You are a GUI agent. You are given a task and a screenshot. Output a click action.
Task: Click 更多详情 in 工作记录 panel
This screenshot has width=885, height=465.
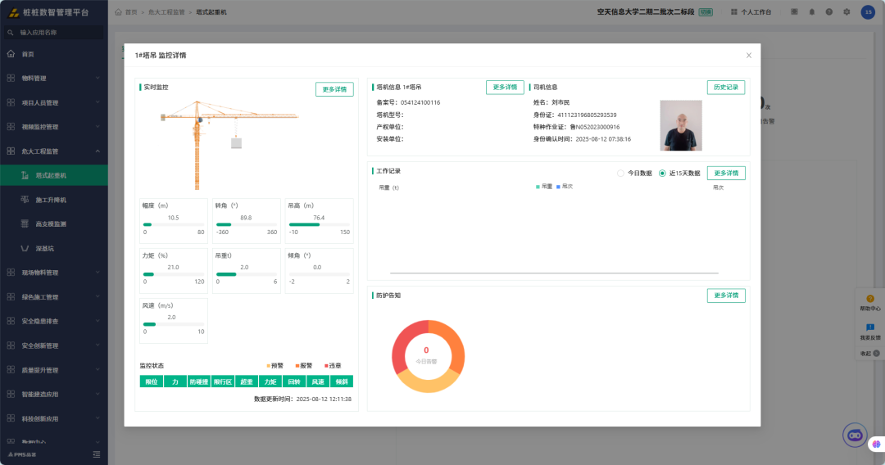point(726,173)
